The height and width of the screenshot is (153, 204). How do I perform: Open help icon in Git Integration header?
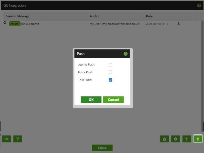199,6
